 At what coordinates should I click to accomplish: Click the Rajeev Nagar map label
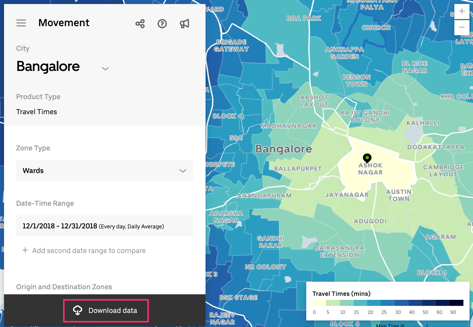tap(222, 318)
